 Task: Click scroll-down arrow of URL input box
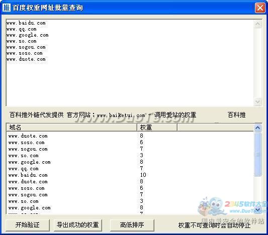(257, 101)
